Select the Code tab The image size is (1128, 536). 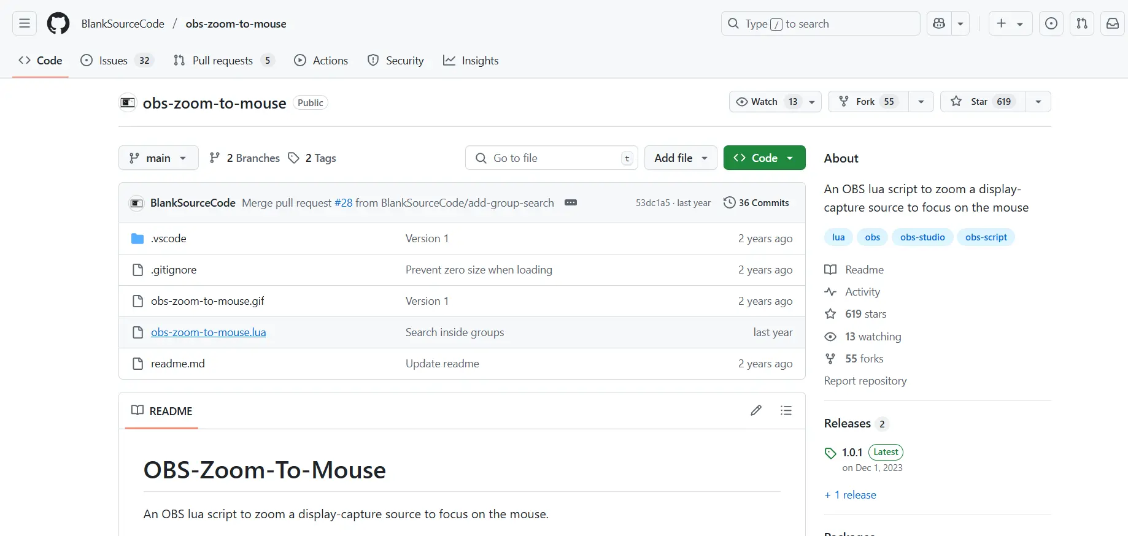pos(41,60)
